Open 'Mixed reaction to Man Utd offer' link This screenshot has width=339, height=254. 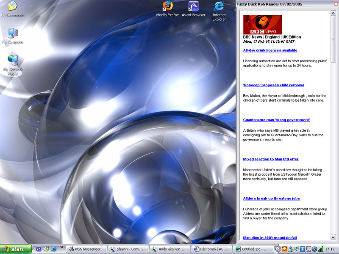271,159
